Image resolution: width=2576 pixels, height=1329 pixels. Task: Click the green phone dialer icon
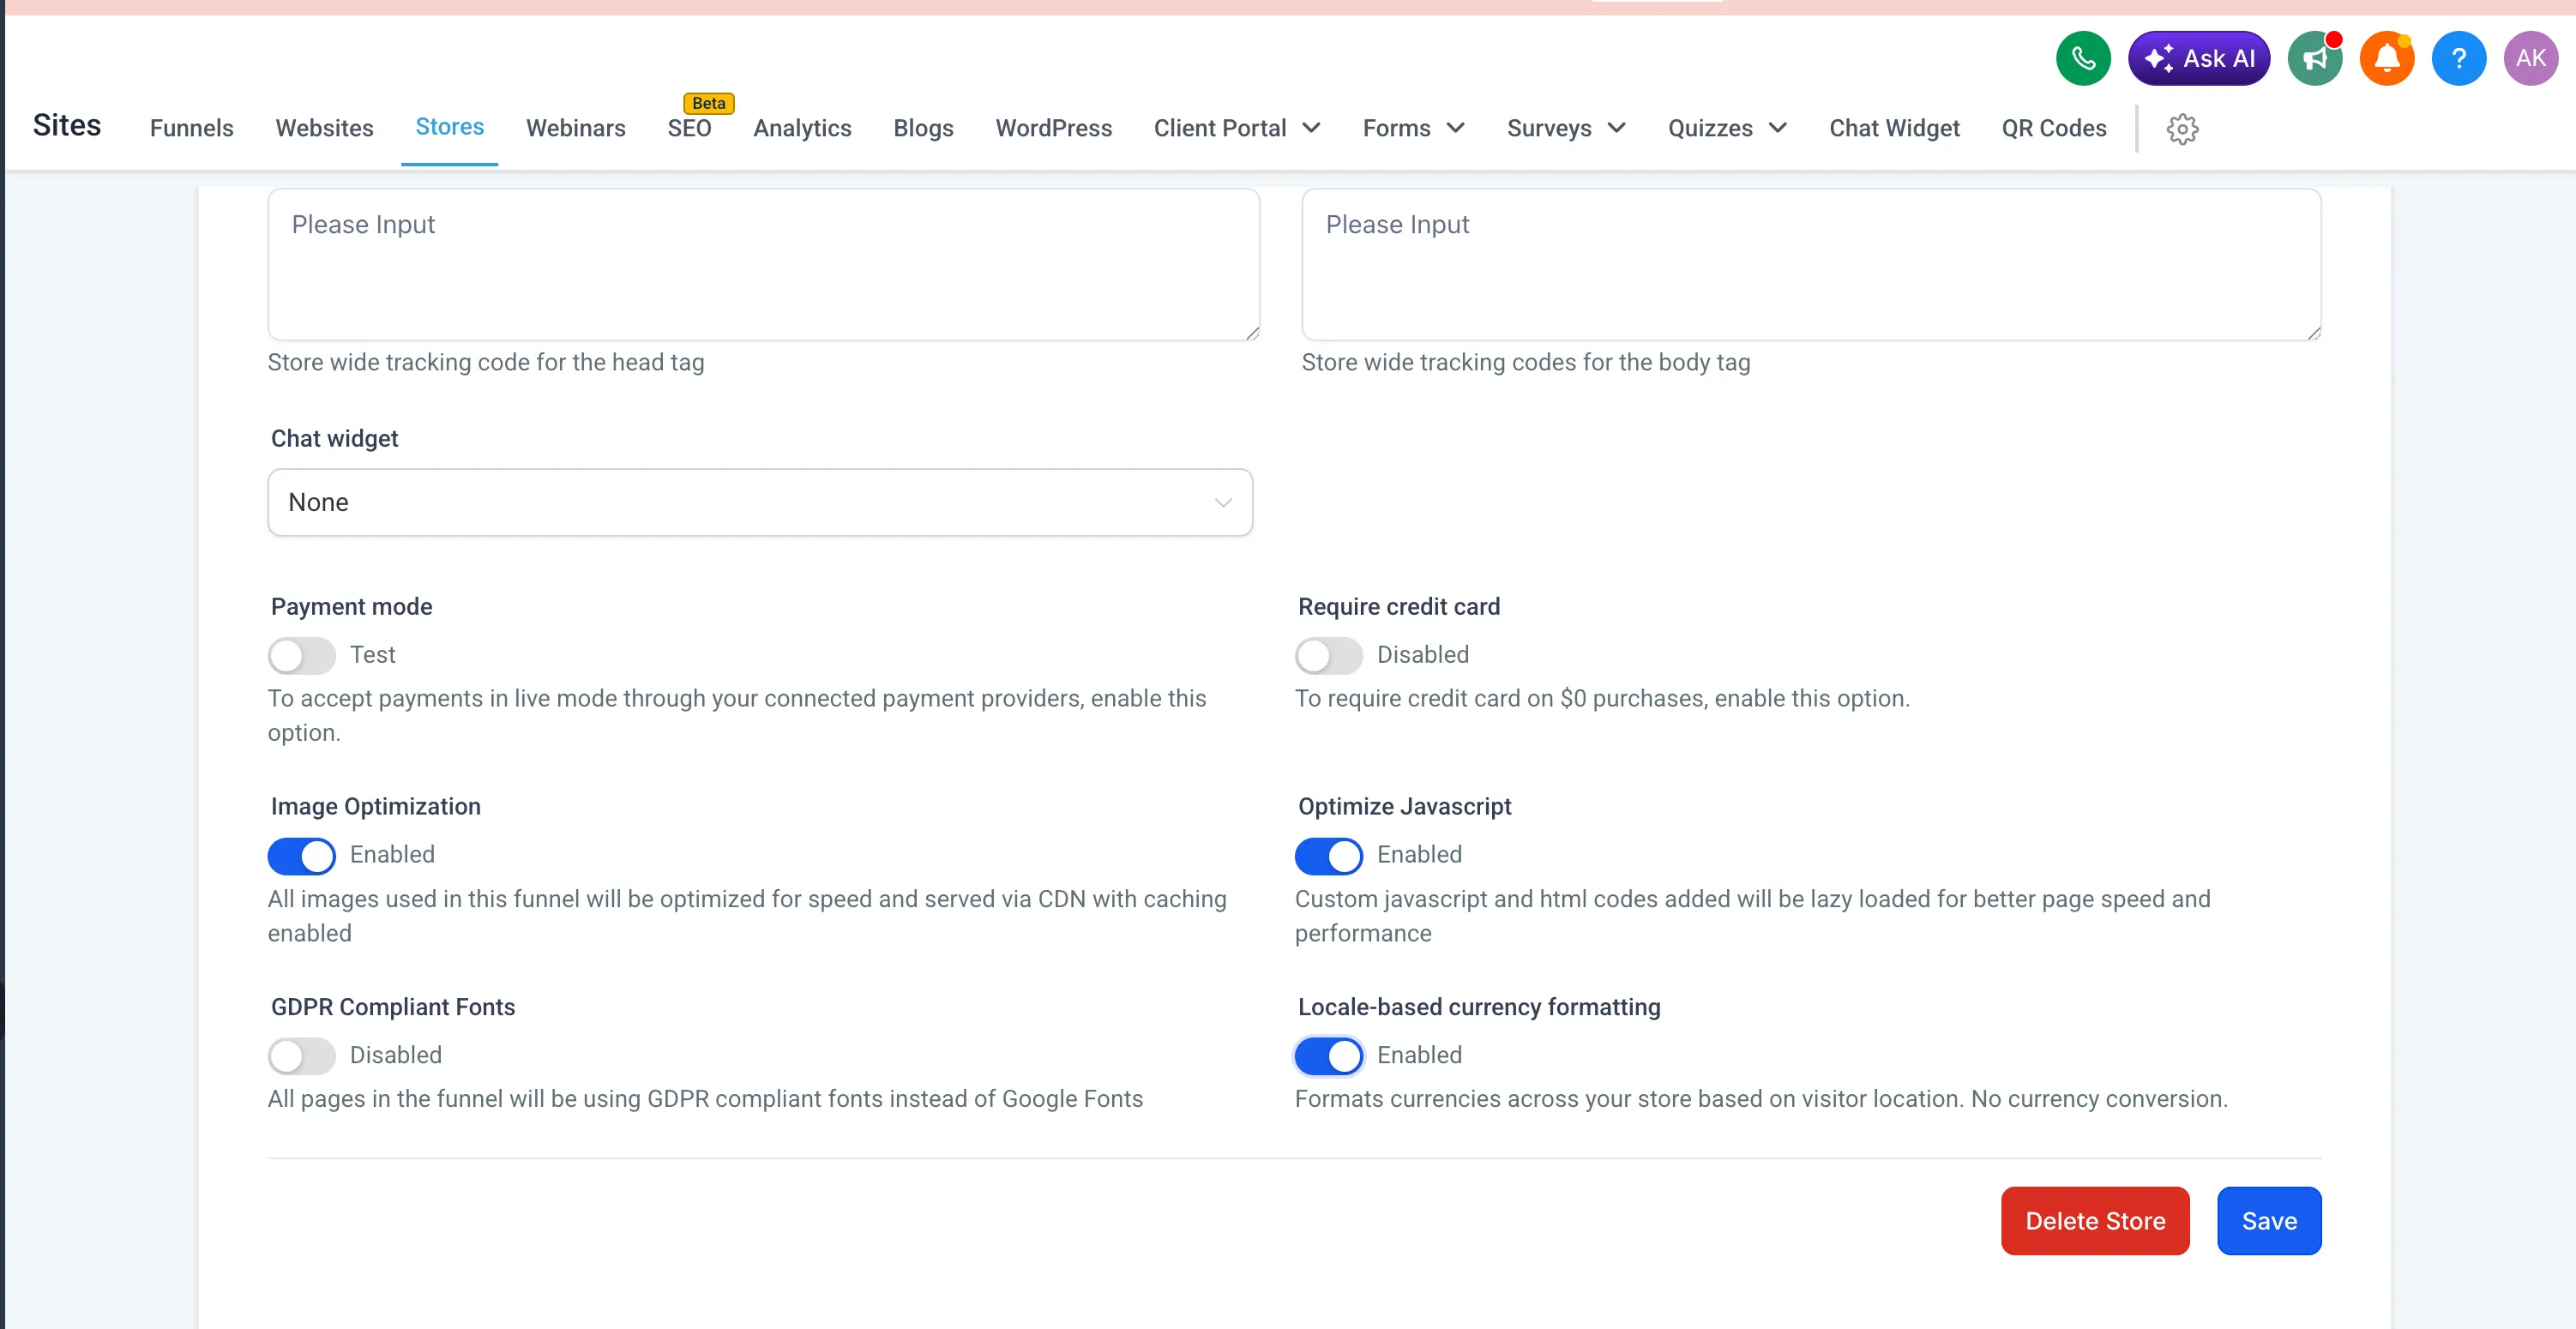tap(2083, 58)
